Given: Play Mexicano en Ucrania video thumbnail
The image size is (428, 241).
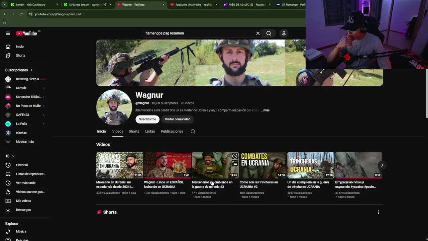Looking at the screenshot, I should click(120, 165).
